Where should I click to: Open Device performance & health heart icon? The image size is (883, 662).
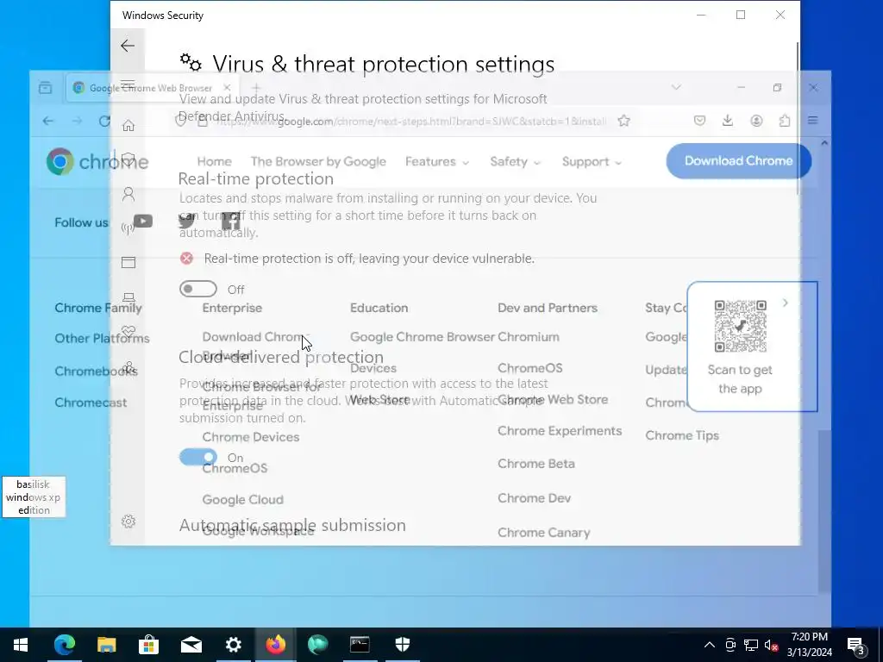[128, 331]
